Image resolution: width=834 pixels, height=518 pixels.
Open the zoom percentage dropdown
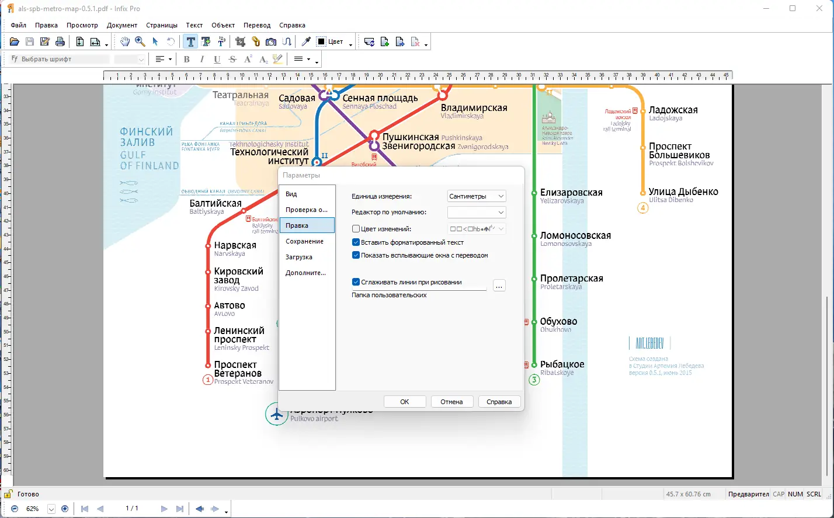[x=51, y=509]
